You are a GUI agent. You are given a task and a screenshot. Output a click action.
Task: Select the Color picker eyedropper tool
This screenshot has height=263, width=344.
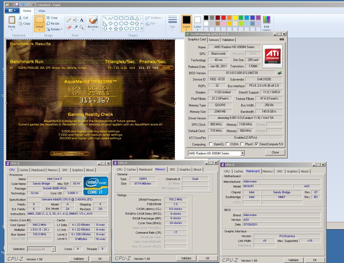(x=75, y=27)
